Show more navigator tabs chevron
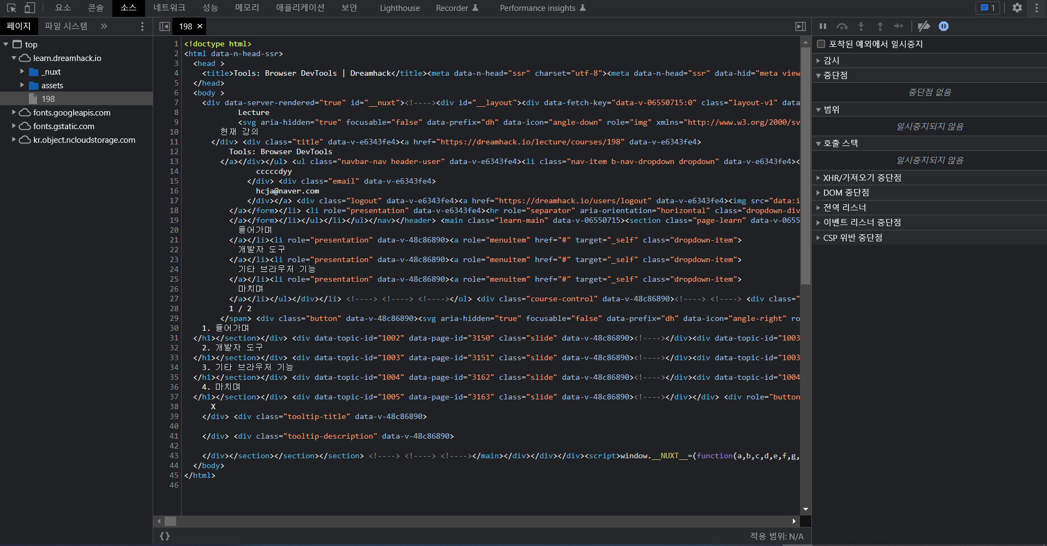This screenshot has width=1047, height=546. [x=104, y=26]
